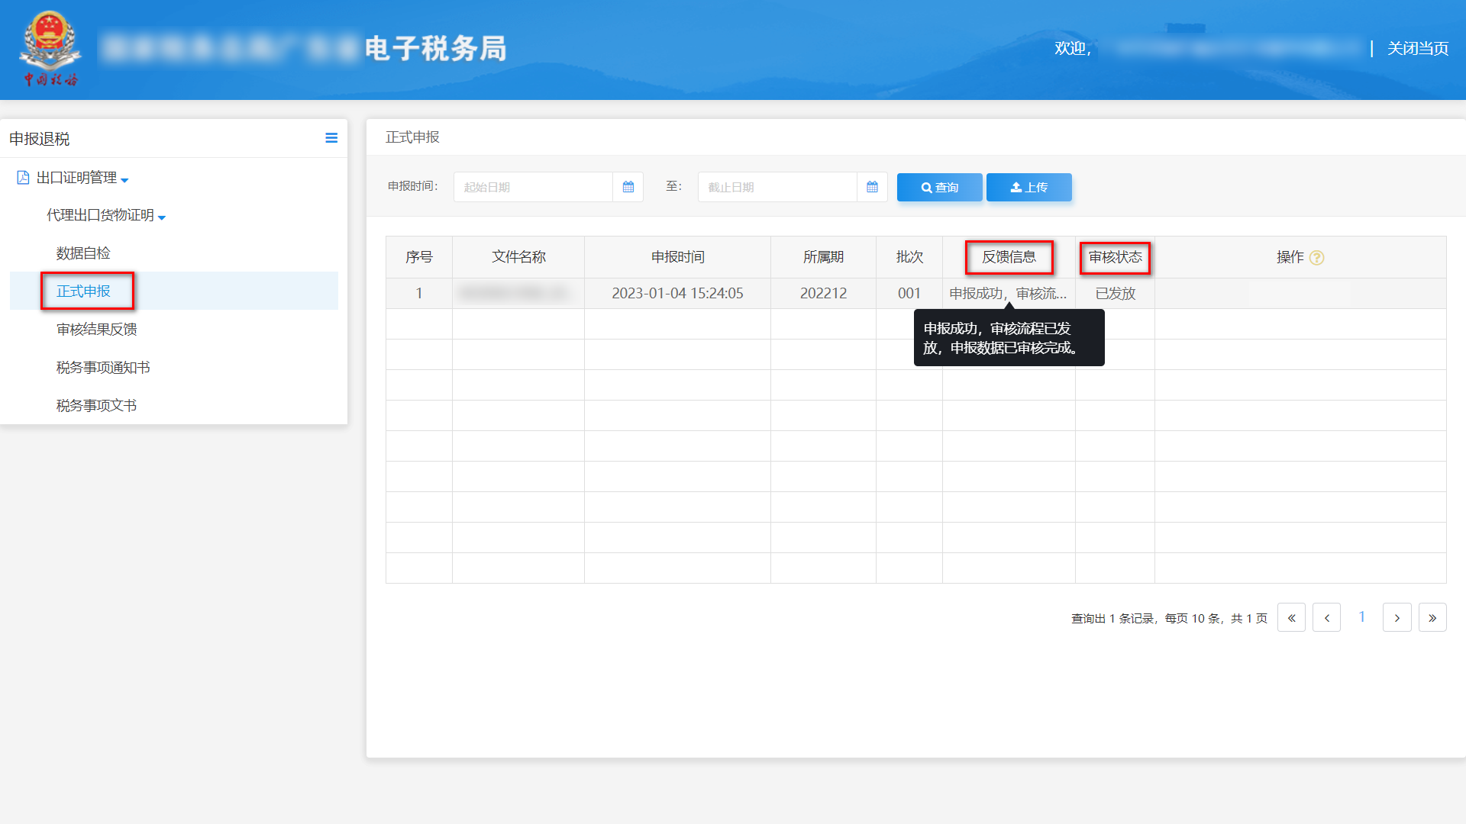Image resolution: width=1466 pixels, height=824 pixels.
Task: Jump to the last page double-right arrow
Action: click(1432, 617)
